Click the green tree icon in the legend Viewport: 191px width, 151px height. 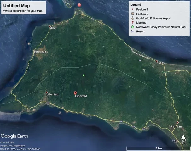(x=133, y=27)
